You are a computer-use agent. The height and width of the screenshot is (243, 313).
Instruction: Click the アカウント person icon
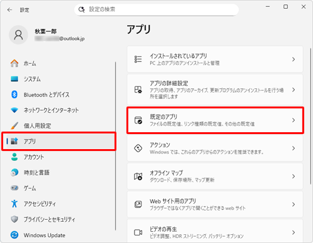click(x=14, y=157)
